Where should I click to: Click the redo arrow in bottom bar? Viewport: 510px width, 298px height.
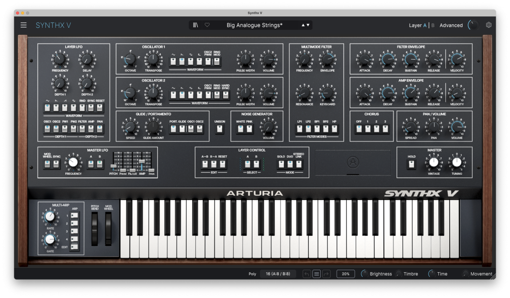click(326, 274)
